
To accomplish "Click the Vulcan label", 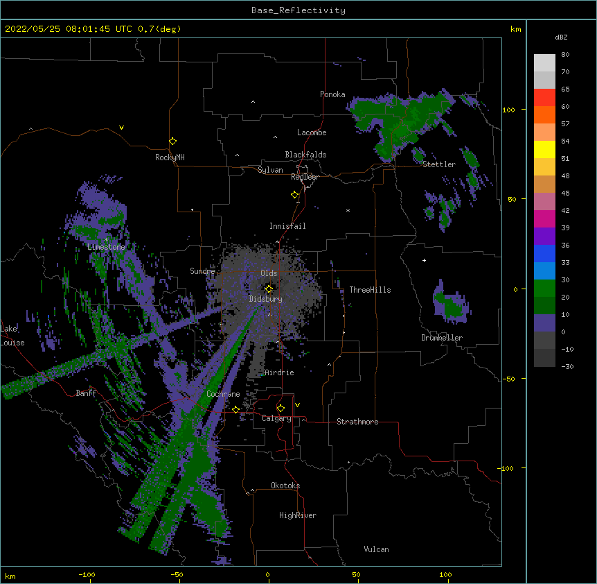I will pos(376,549).
